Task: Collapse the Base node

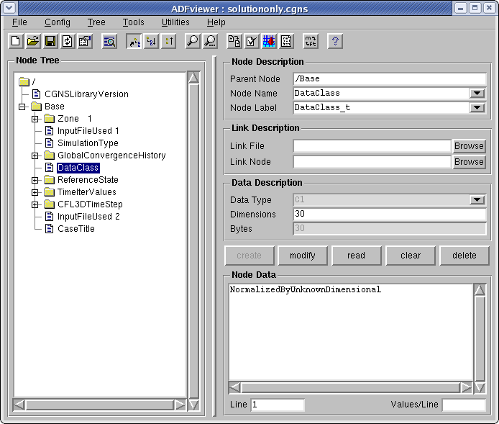Action: pyautogui.click(x=22, y=107)
